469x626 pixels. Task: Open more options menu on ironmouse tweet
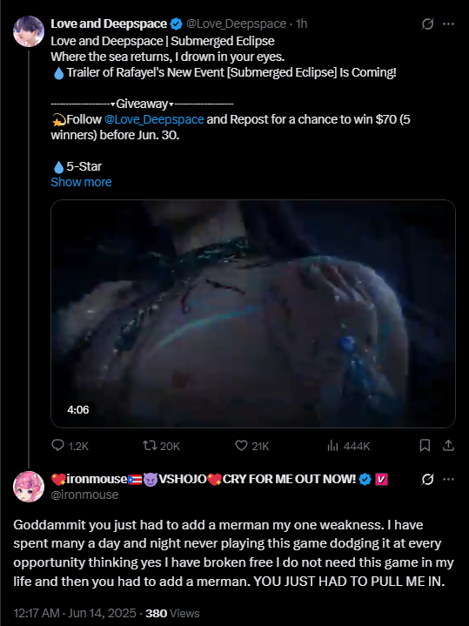click(448, 479)
